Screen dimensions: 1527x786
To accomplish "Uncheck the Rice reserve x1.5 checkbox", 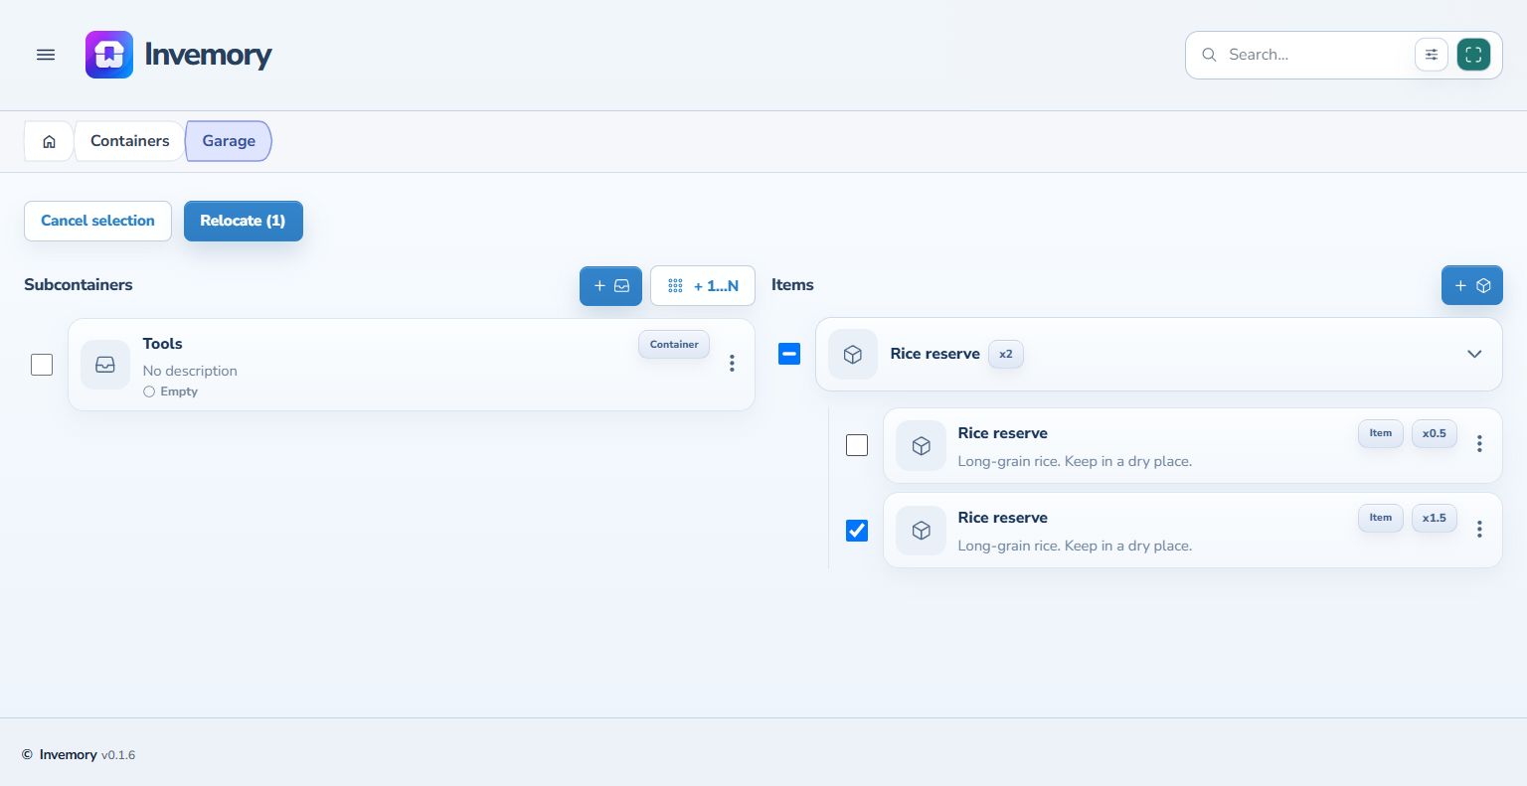I will click(x=857, y=531).
